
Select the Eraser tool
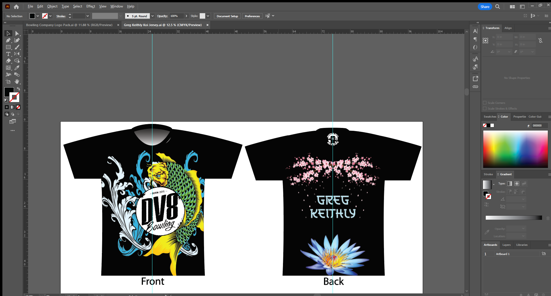point(8,61)
